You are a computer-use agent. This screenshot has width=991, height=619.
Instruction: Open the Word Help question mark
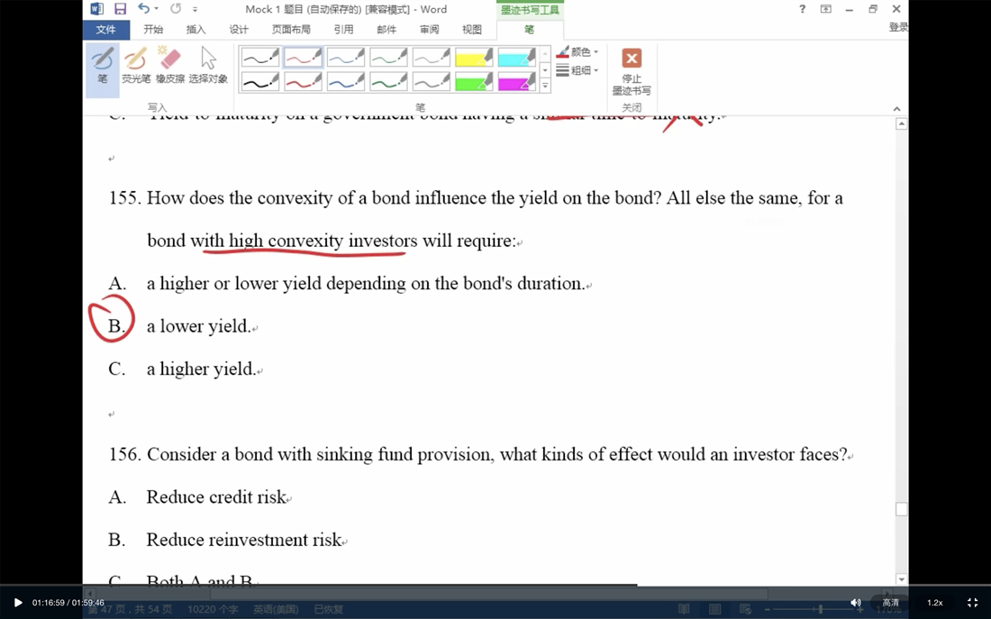pos(802,9)
